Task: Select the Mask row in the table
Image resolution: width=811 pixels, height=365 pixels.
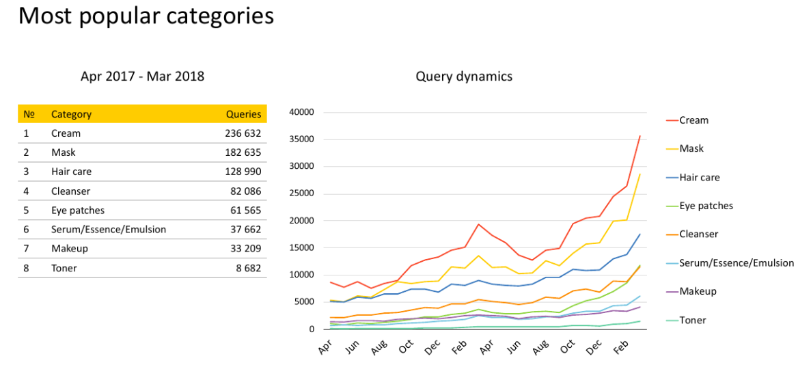Action: coord(62,153)
